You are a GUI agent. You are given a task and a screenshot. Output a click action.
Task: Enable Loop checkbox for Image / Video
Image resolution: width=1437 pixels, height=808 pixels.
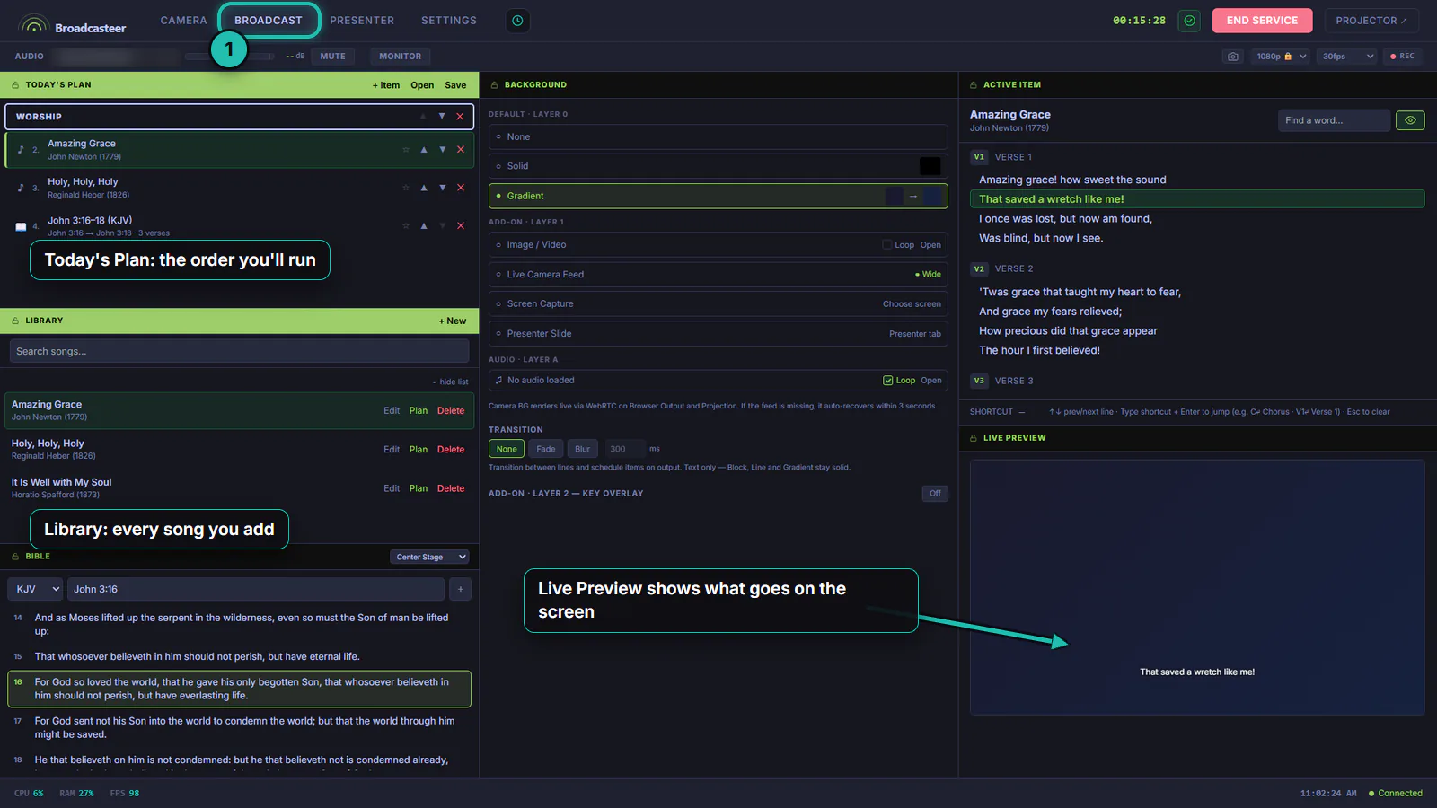[886, 245]
